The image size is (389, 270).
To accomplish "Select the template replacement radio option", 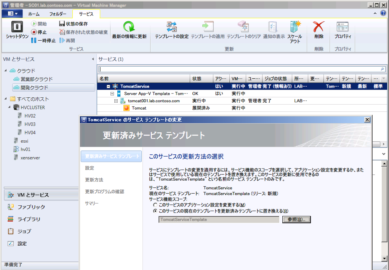I will [x=156, y=211].
